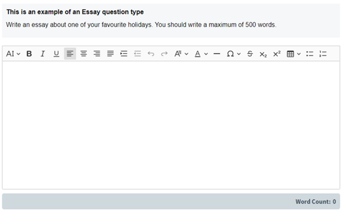Toggle underline formatting
The height and width of the screenshot is (212, 343).
(56, 54)
